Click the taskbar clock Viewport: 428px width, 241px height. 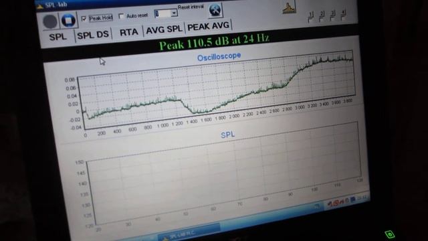tap(362, 198)
